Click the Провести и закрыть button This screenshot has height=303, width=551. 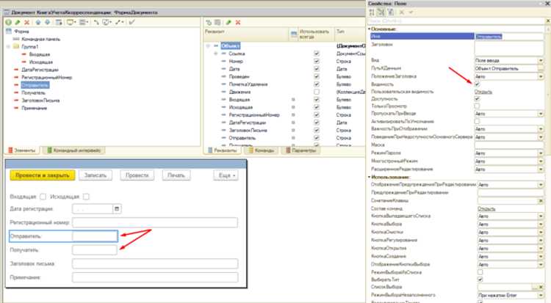(43, 175)
